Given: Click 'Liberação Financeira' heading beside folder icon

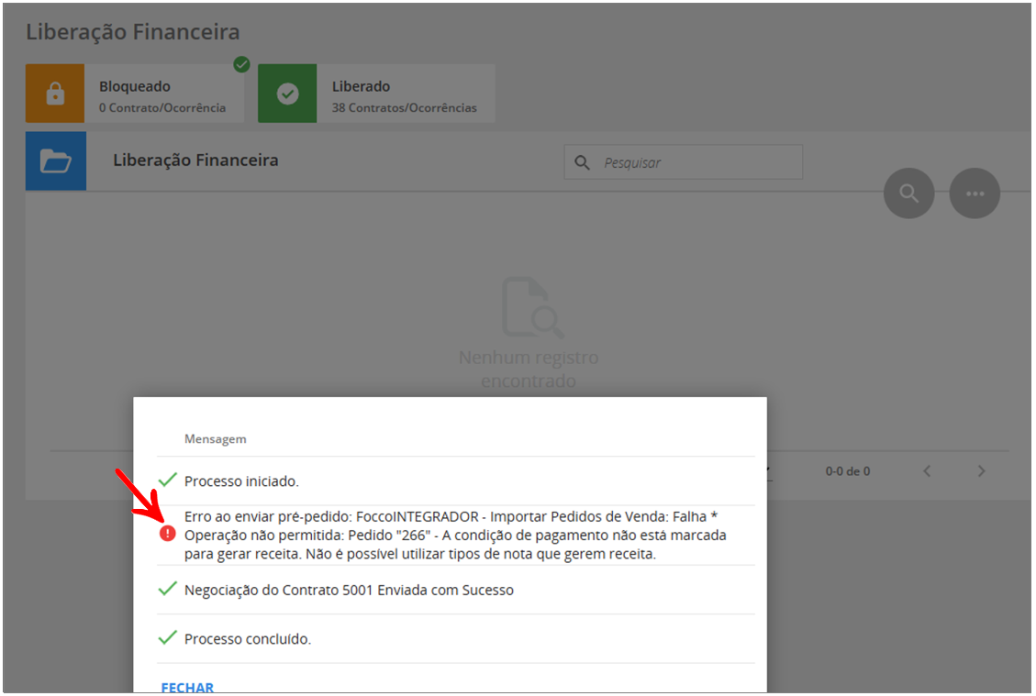Looking at the screenshot, I should click(x=195, y=160).
